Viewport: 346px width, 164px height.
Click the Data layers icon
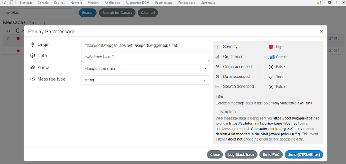[32, 56]
